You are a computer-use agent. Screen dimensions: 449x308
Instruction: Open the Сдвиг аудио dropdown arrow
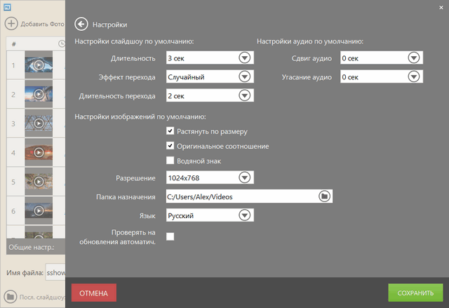[x=414, y=58]
